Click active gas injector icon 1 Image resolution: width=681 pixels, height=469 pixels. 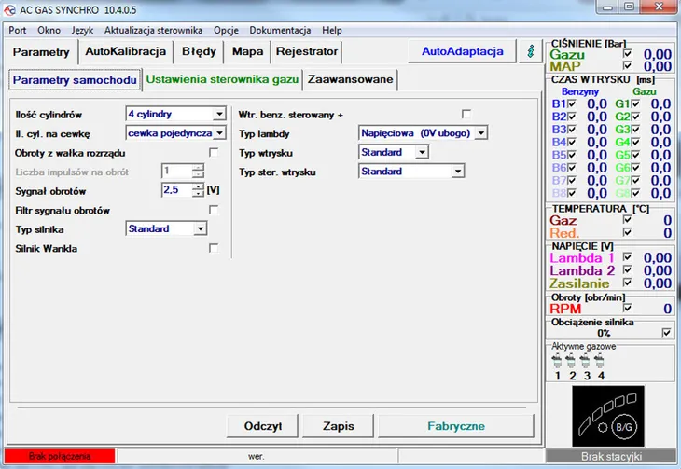pos(557,361)
